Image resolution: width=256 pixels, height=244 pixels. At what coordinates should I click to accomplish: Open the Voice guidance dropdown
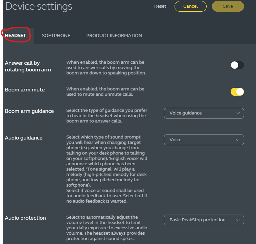coord(204,113)
